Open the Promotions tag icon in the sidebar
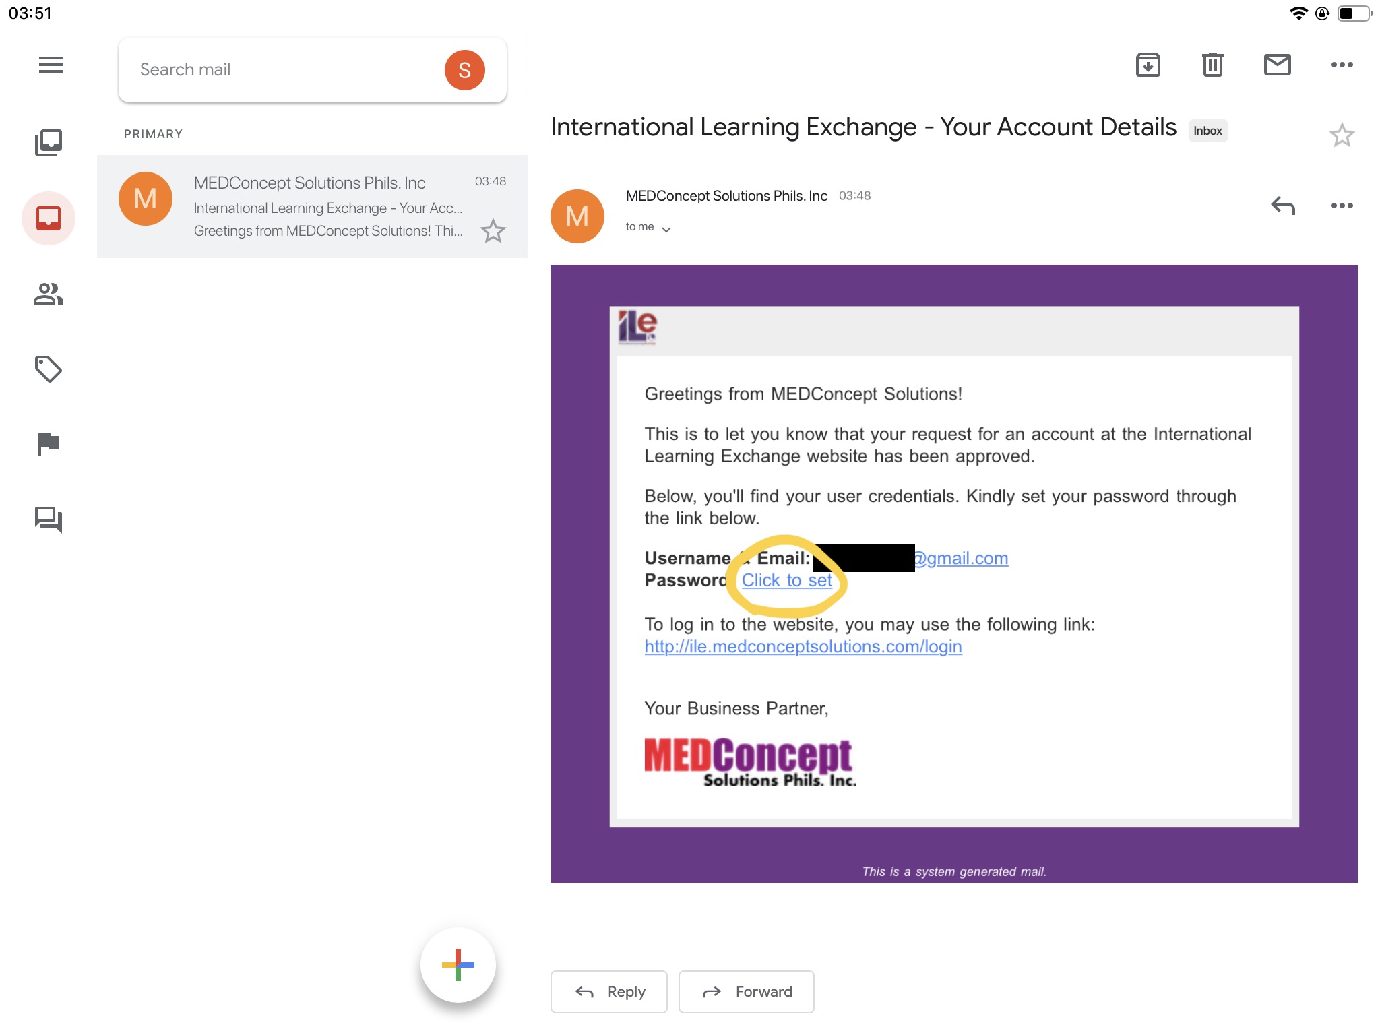 (49, 369)
